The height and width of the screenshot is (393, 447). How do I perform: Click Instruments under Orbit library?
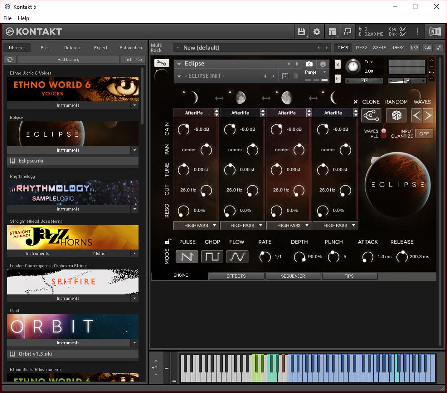[x=68, y=343]
